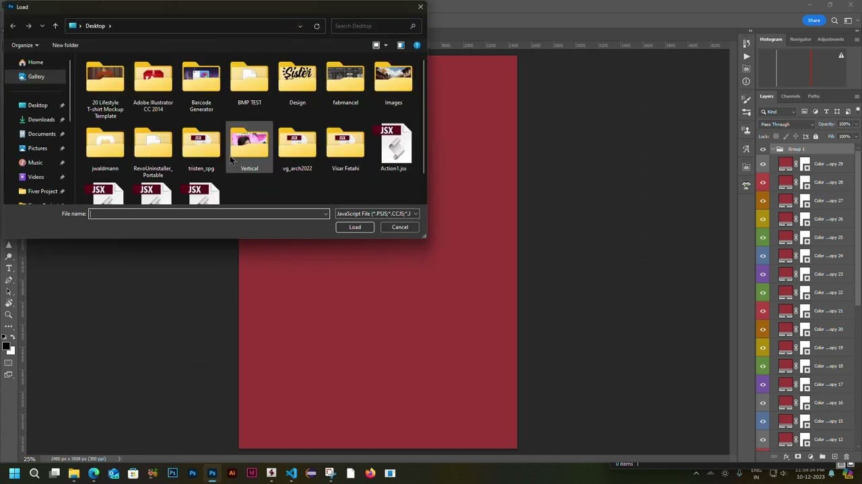Screen dimensions: 862x484
Task: Hide Group 1 layer visibility eye
Action: pos(763,149)
